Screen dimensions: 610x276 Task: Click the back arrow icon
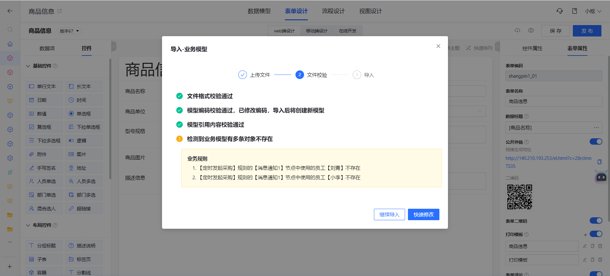(x=10, y=11)
